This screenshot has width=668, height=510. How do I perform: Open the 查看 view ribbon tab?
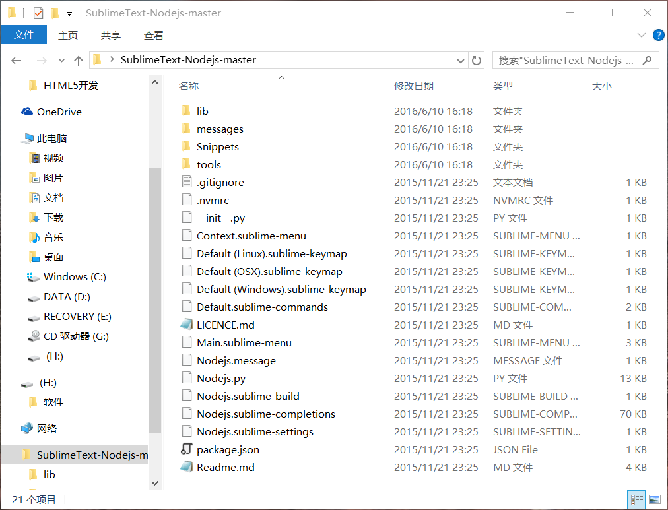point(154,36)
